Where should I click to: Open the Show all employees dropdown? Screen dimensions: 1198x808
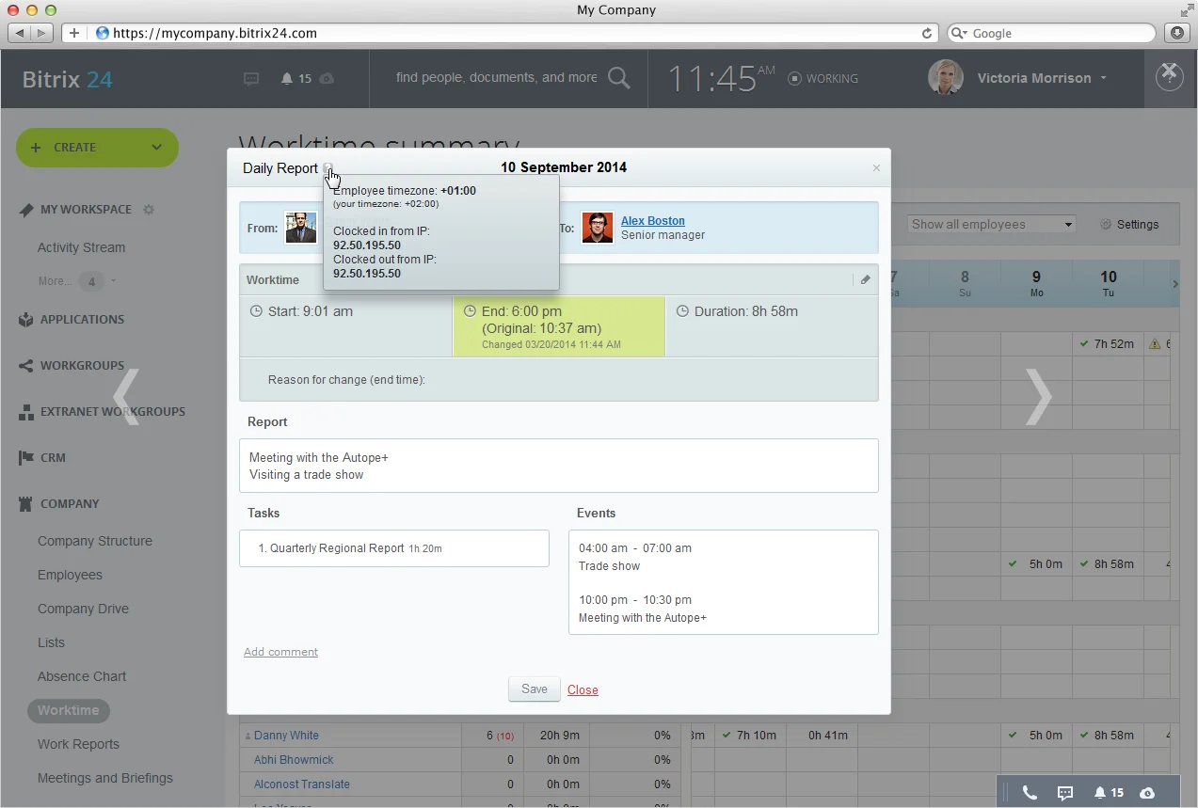click(x=991, y=225)
